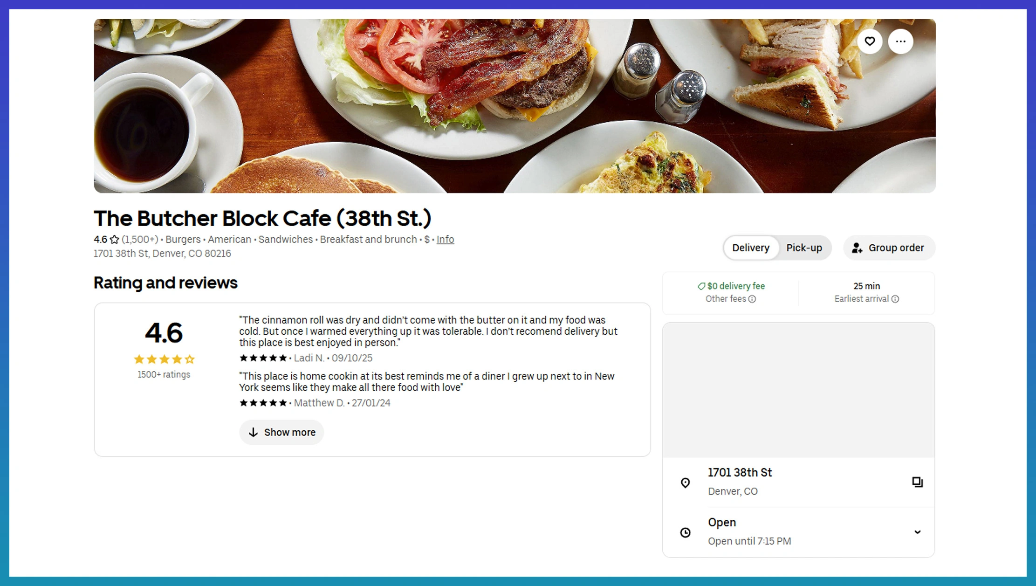Screen dimensions: 1036x586
Task: Click the restaurant cover photo
Action: click(x=515, y=106)
